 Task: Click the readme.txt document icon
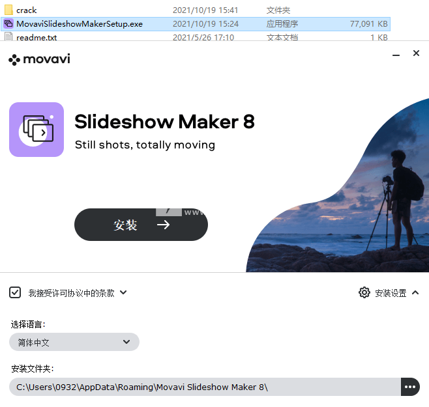tap(8, 36)
